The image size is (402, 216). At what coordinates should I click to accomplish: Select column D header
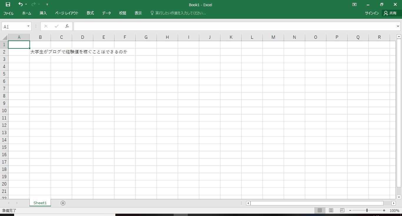click(83, 37)
